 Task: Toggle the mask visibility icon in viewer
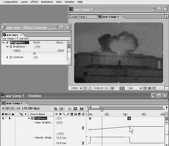pyautogui.click(x=90, y=88)
